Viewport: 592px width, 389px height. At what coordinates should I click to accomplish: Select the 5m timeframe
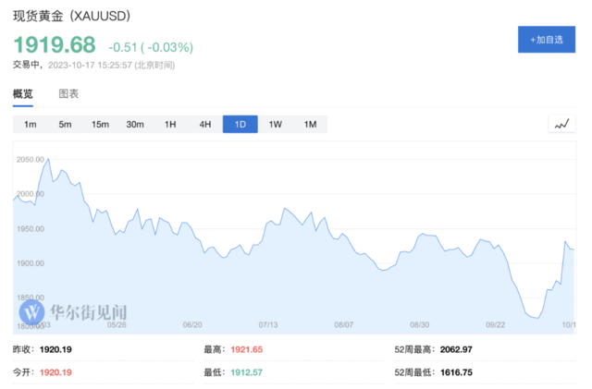click(x=65, y=124)
